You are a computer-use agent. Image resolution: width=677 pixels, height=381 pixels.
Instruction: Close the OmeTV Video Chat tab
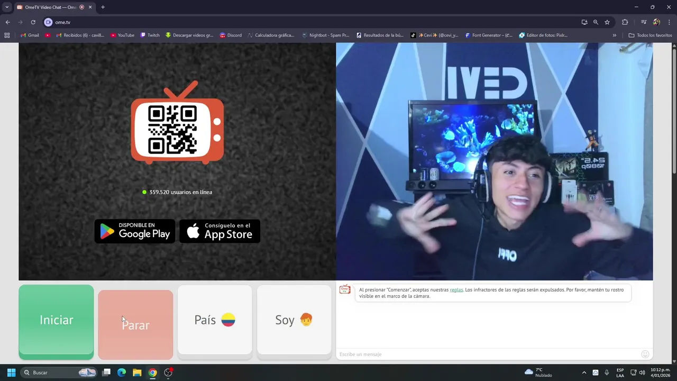90,7
